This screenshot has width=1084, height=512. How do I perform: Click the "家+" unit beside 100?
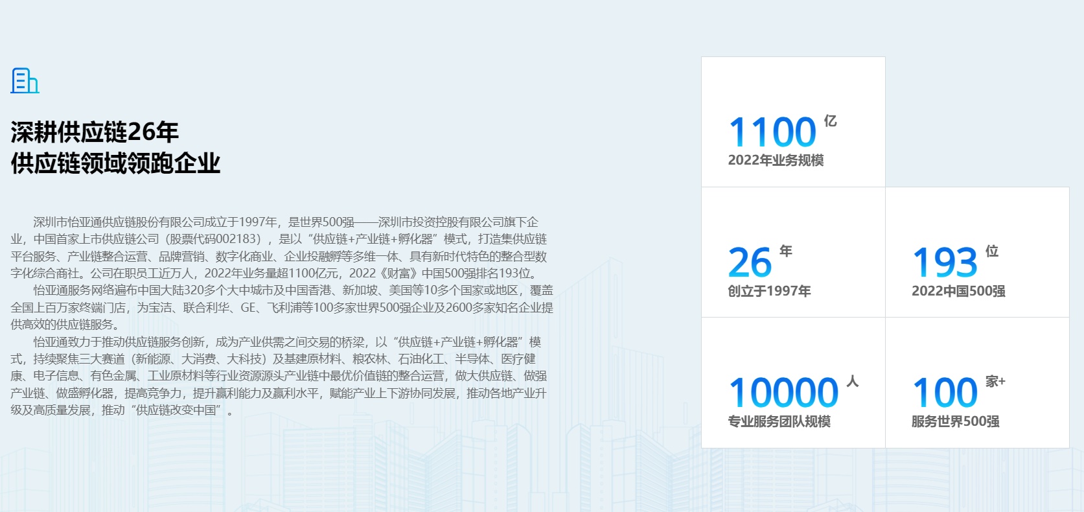pyautogui.click(x=995, y=381)
